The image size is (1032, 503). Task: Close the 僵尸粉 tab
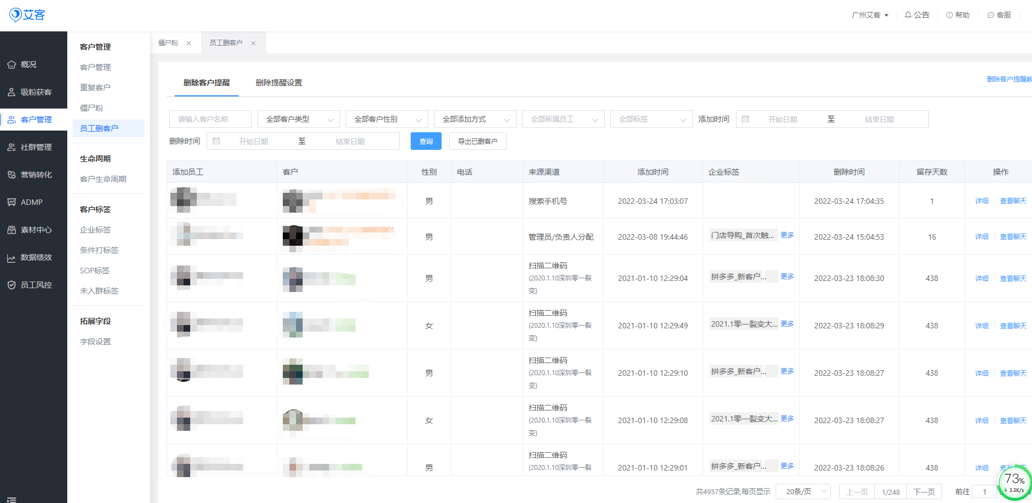tap(189, 43)
